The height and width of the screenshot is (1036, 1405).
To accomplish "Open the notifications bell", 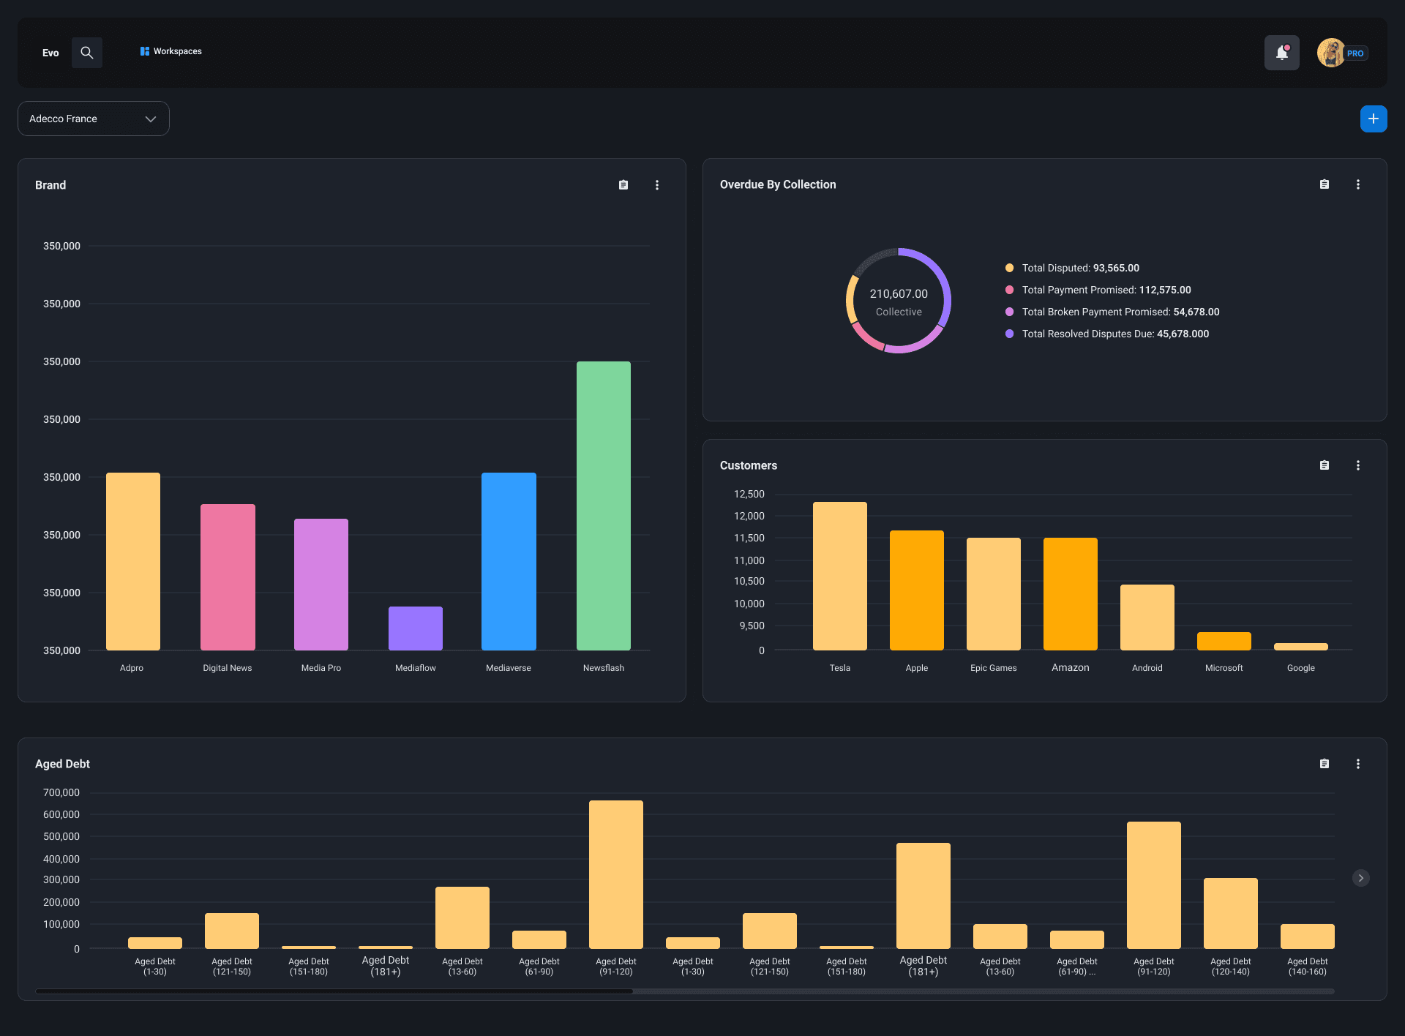I will tap(1281, 53).
